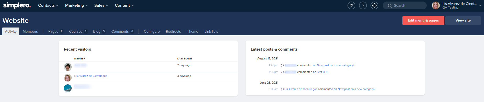484x102 pixels.
Task: Click the 4:39pm timestamp
Action: click(273, 72)
